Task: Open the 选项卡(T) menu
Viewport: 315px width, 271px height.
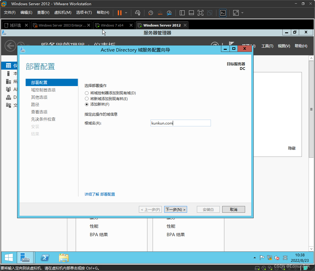Action: point(84,13)
